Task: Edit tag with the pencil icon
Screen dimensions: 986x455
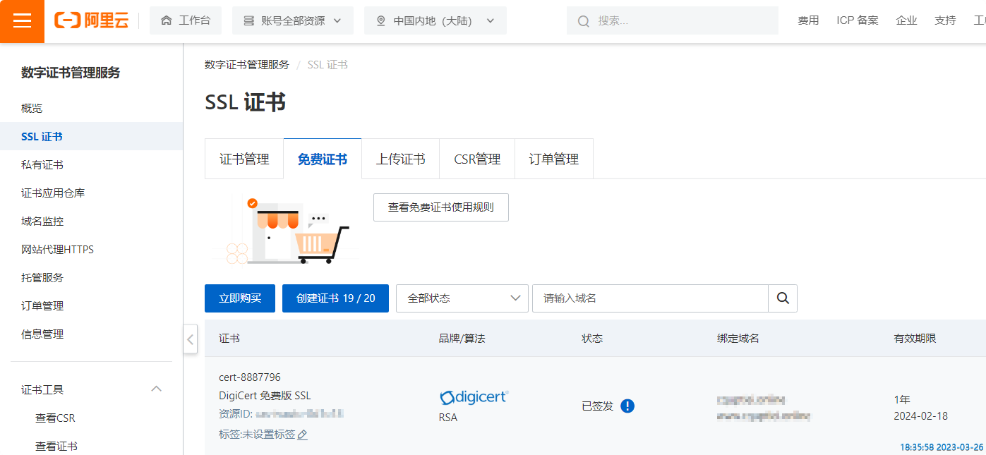Action: (302, 435)
